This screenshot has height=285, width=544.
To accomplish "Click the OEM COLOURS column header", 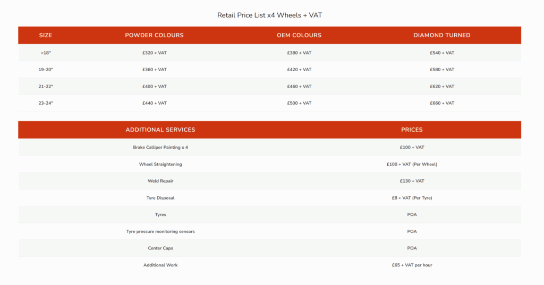I will coord(299,36).
